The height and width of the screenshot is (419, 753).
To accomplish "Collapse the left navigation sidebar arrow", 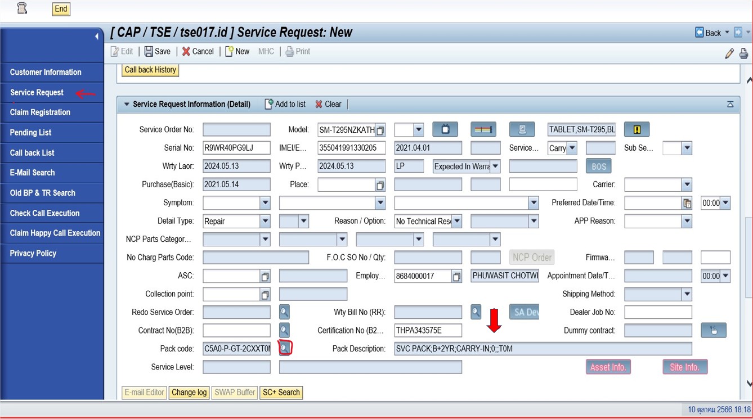I will point(97,36).
